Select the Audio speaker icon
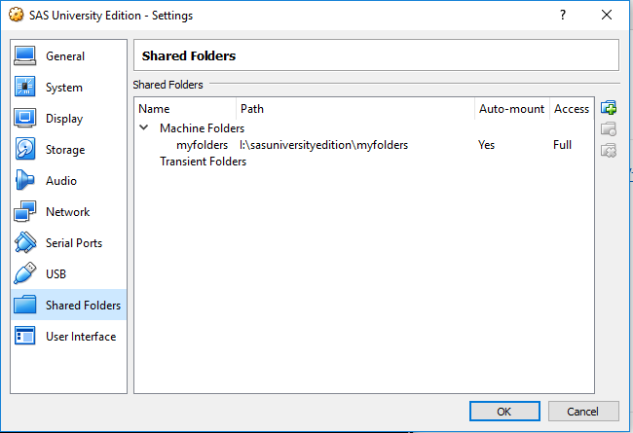633x433 pixels. (x=26, y=181)
